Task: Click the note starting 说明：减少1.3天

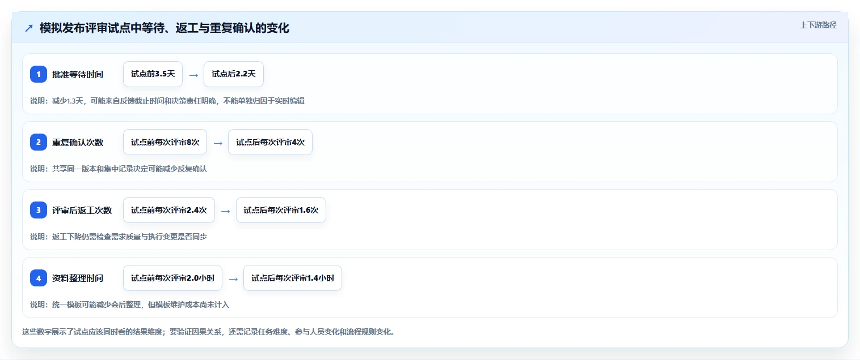Action: (167, 101)
